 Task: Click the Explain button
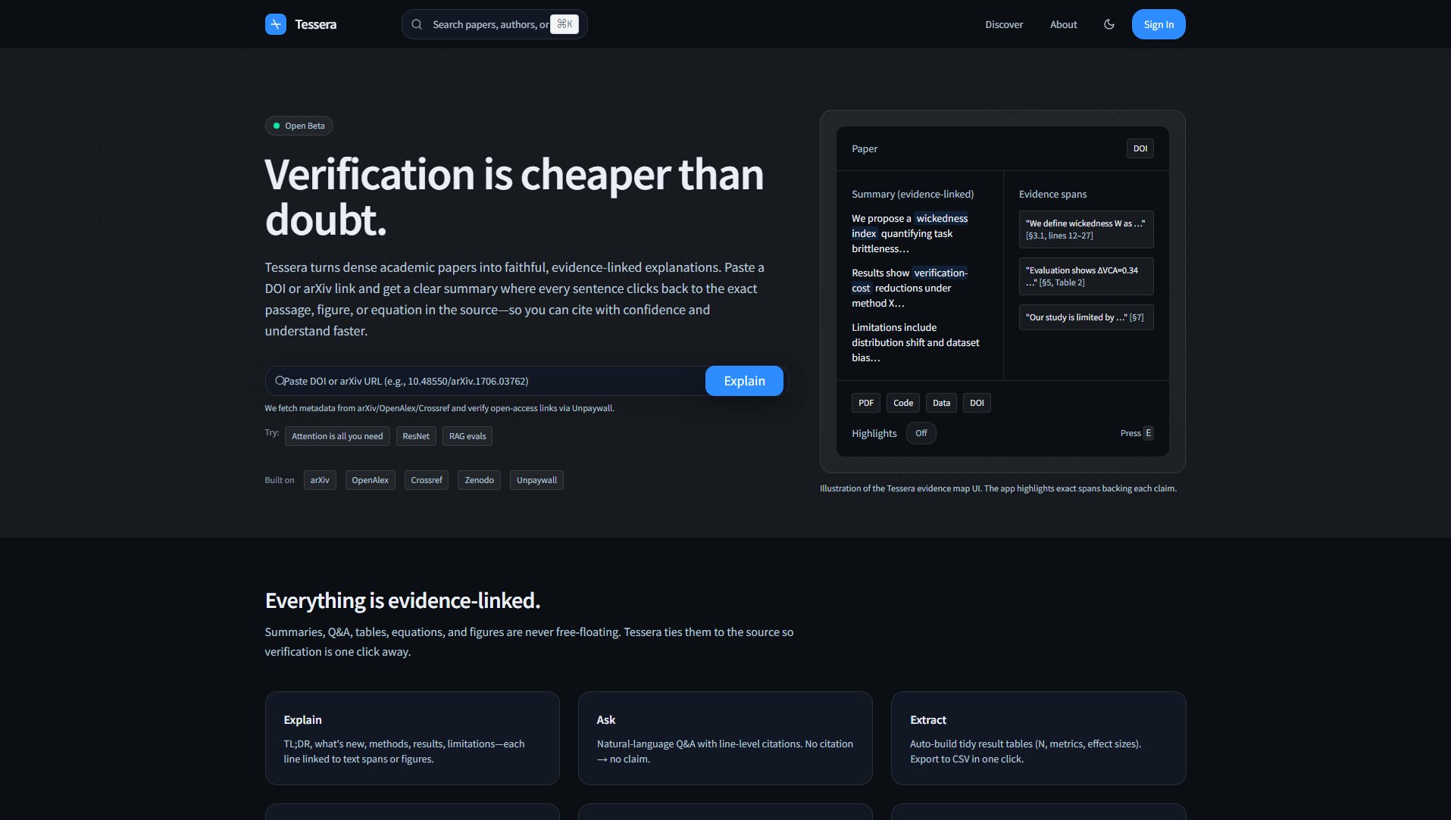click(744, 381)
